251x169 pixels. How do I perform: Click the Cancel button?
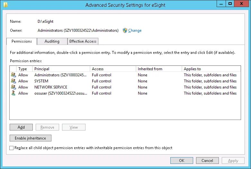(x=207, y=161)
